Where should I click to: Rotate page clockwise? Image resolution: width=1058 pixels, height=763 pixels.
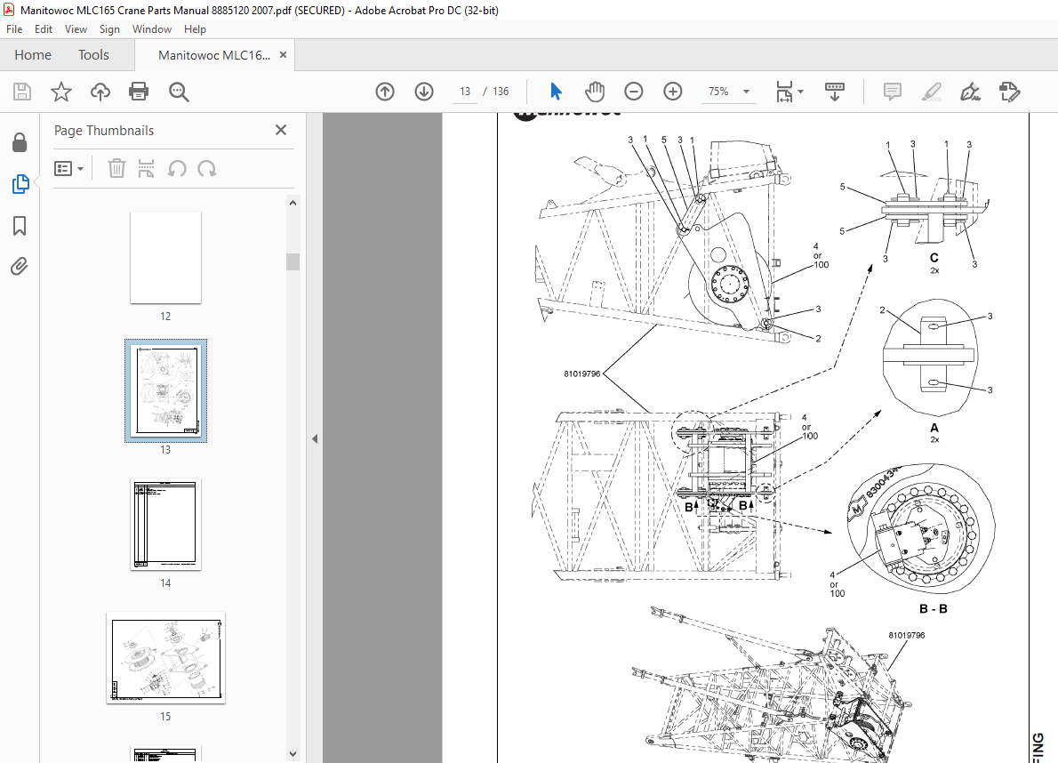click(x=207, y=169)
